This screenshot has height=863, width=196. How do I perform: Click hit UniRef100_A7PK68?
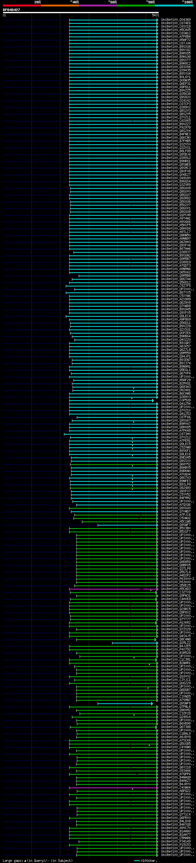click(x=175, y=431)
